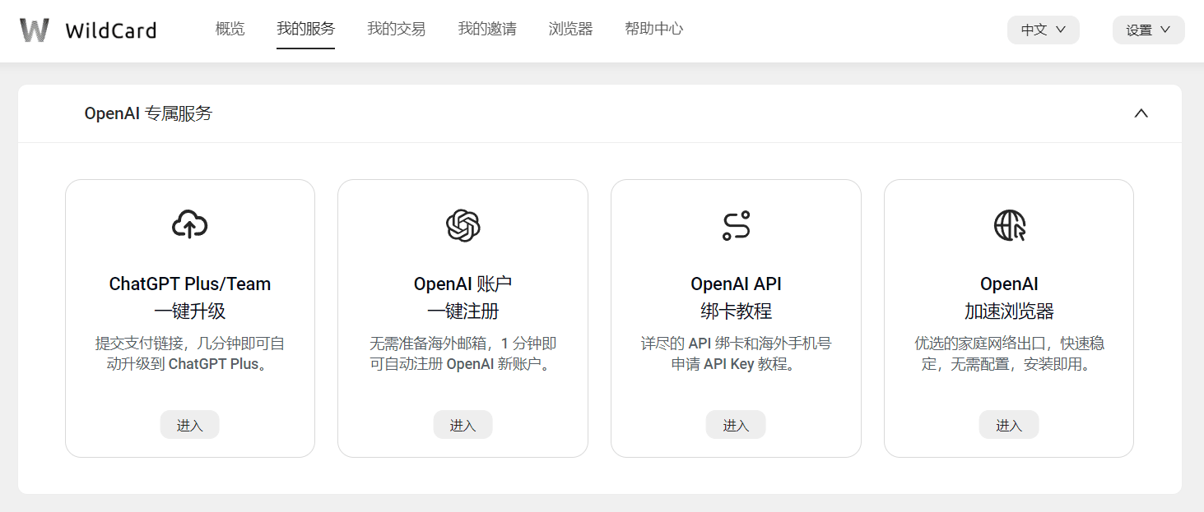Open the 设置 settings dropdown
The width and height of the screenshot is (1204, 512).
(x=1148, y=30)
